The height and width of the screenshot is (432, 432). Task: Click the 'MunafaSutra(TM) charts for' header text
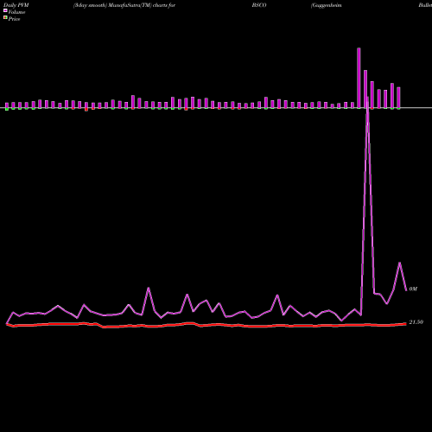point(142,5)
